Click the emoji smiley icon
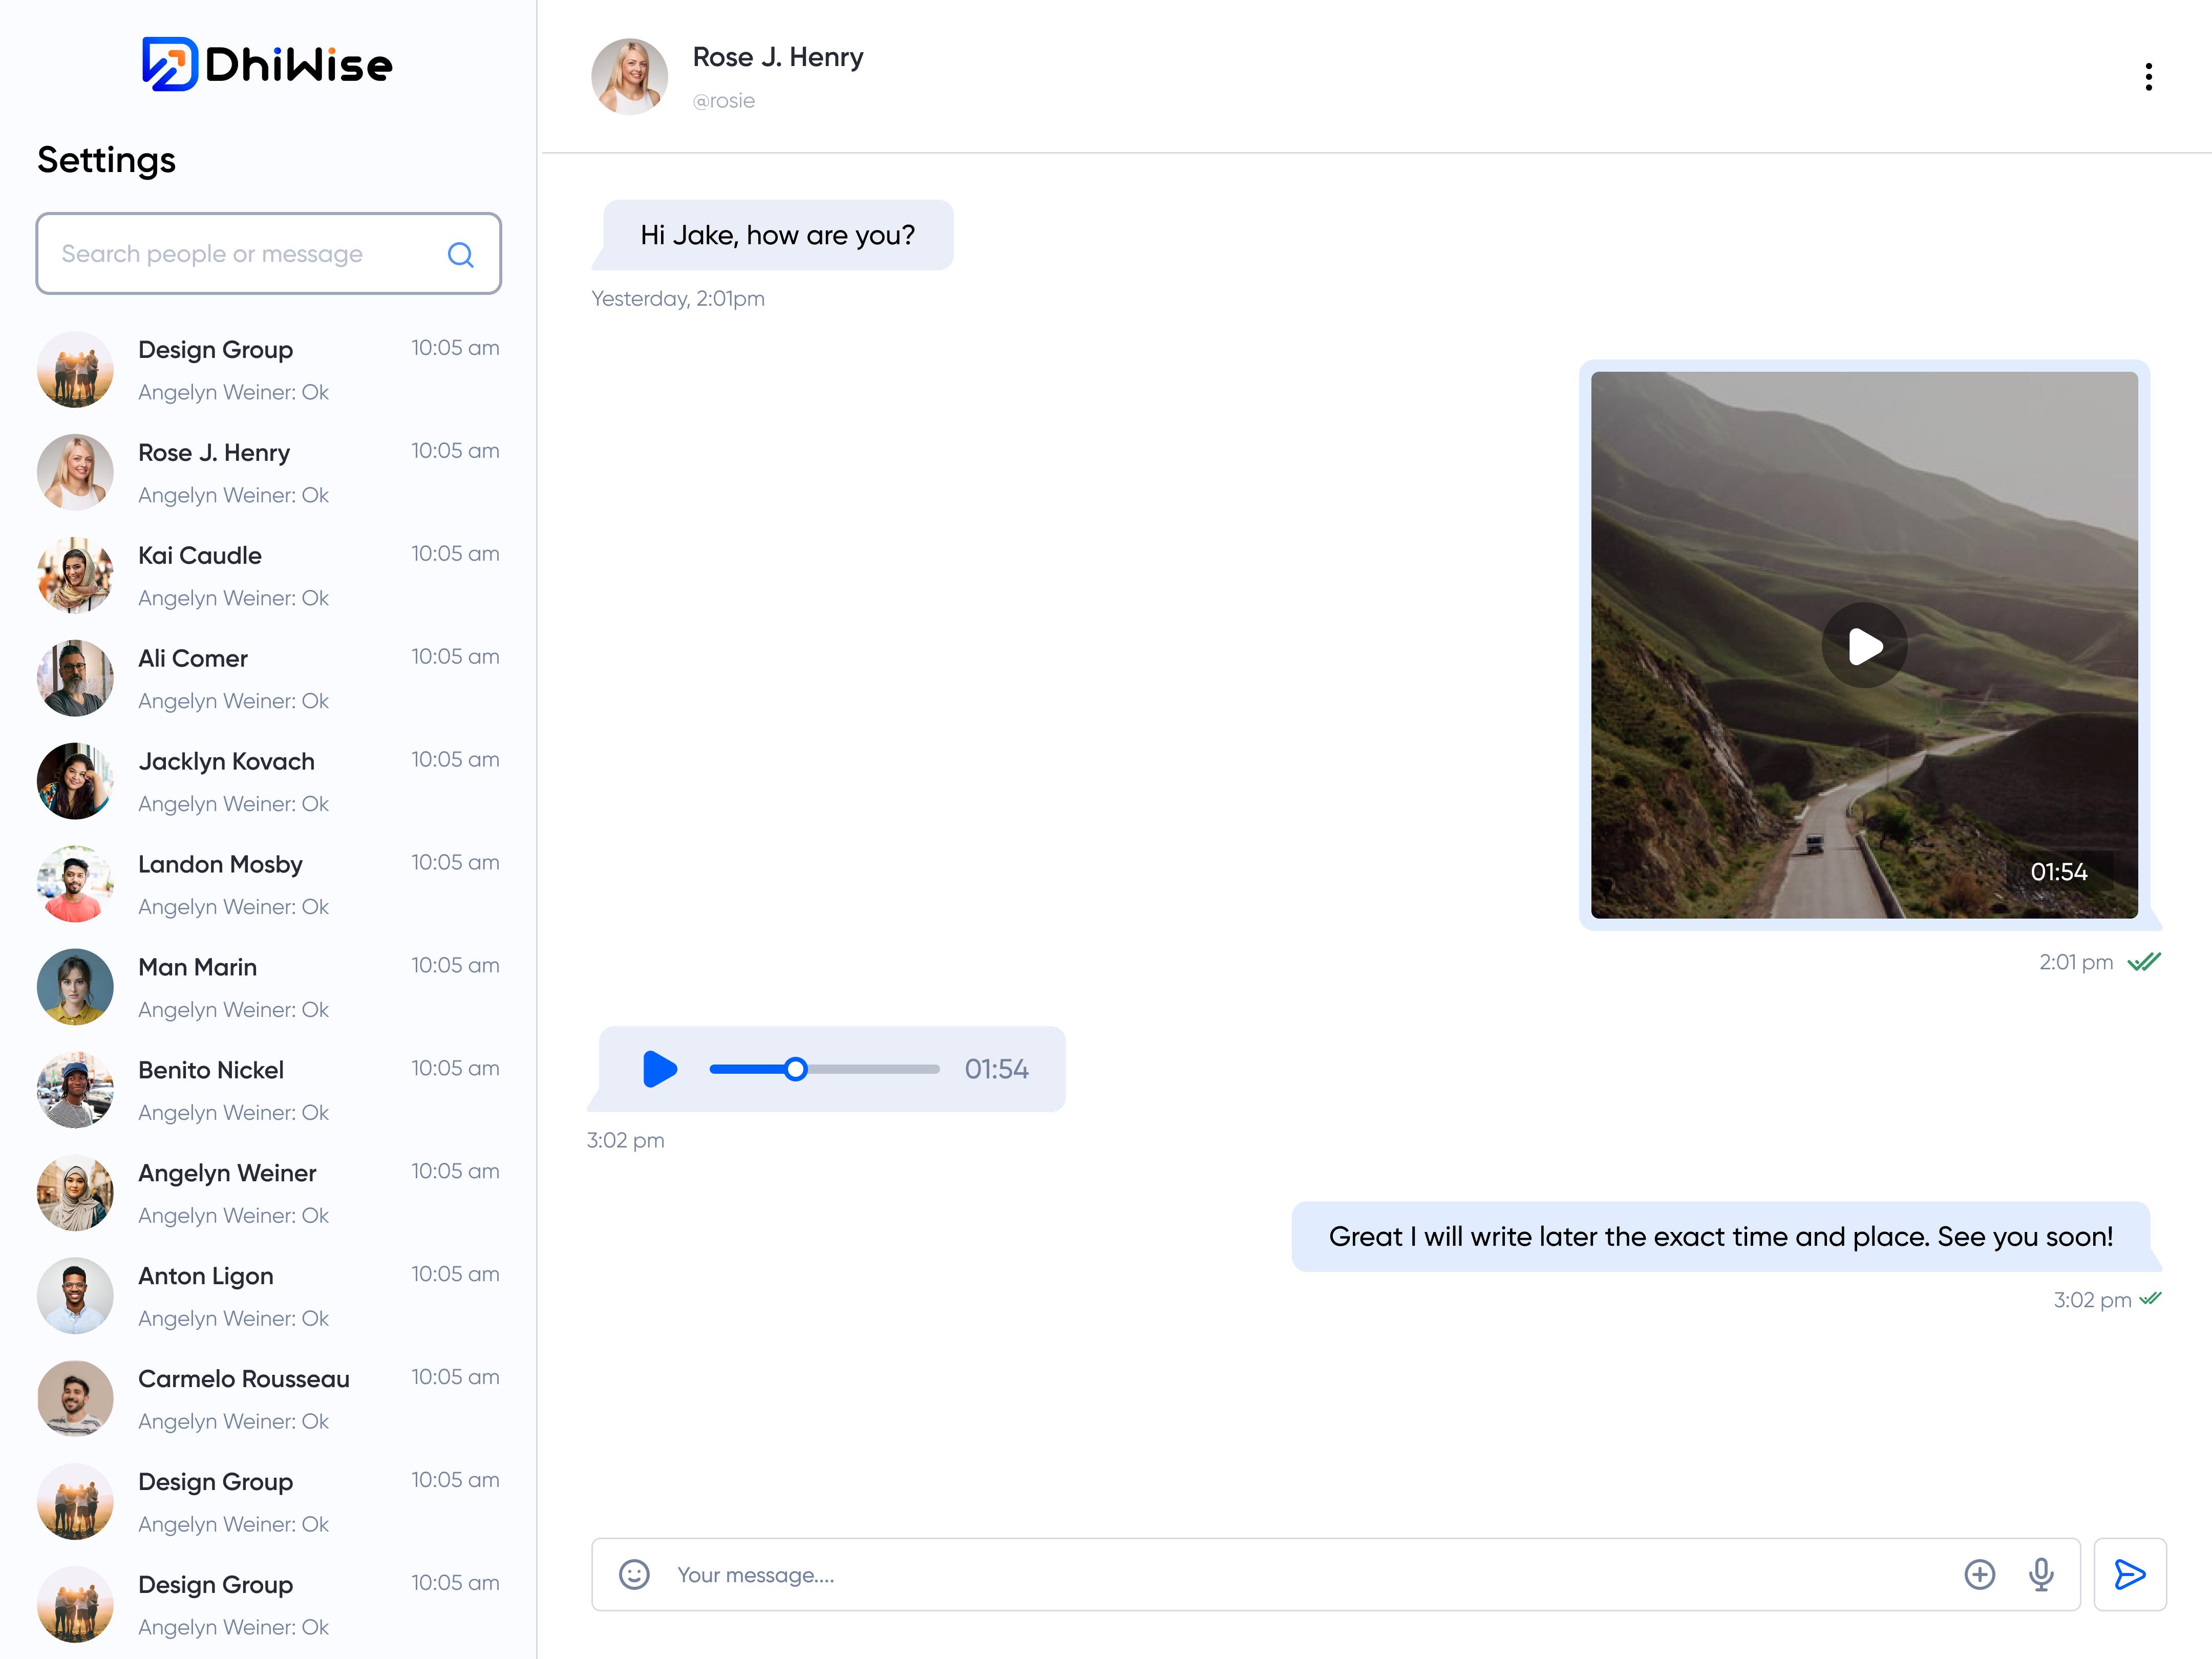 pos(634,1574)
